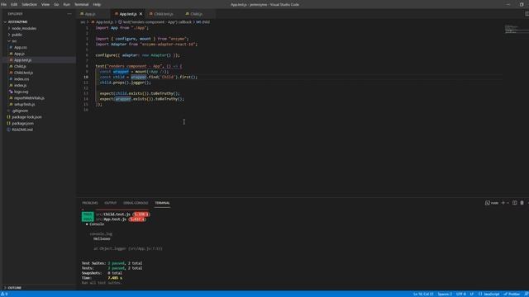Viewport: 529px width, 297px height.
Task: Open the new terminal launch profile dropdown
Action: [508, 203]
